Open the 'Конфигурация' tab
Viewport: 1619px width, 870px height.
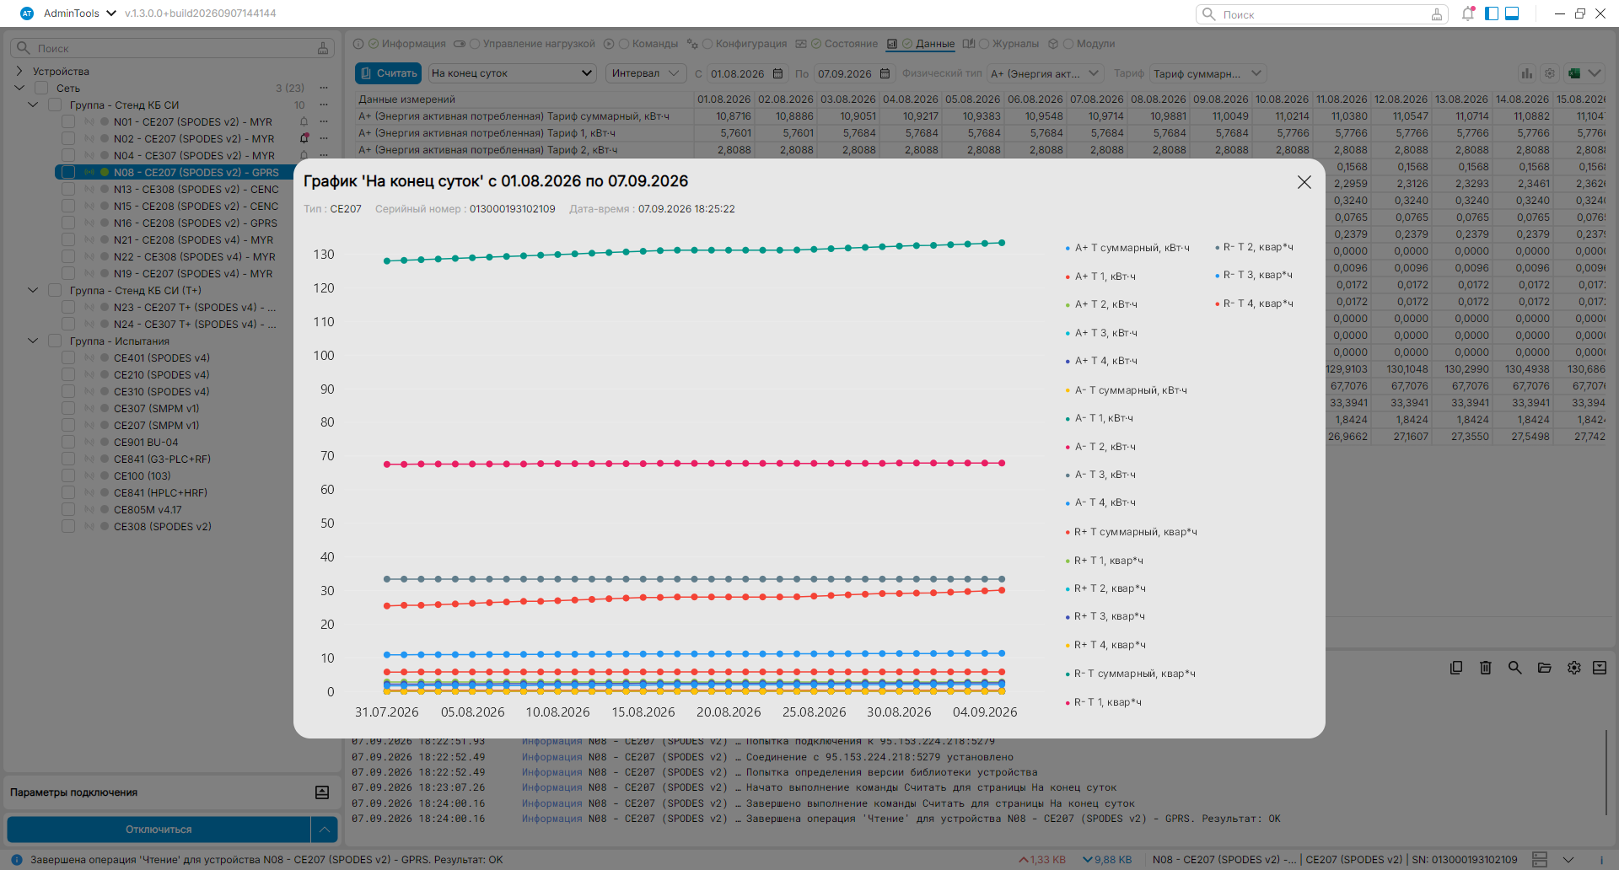pos(750,44)
